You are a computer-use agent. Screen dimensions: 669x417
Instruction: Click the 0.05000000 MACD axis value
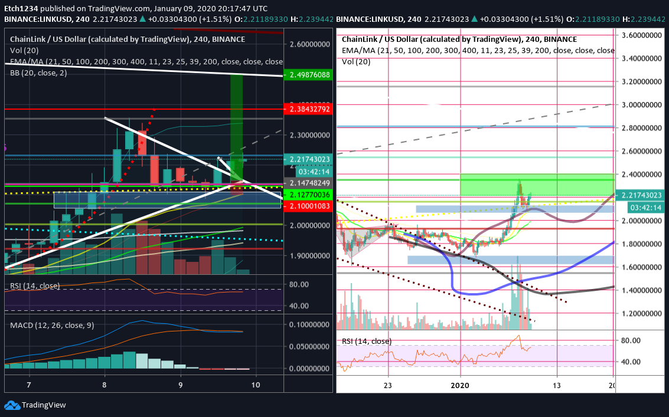pyautogui.click(x=309, y=347)
